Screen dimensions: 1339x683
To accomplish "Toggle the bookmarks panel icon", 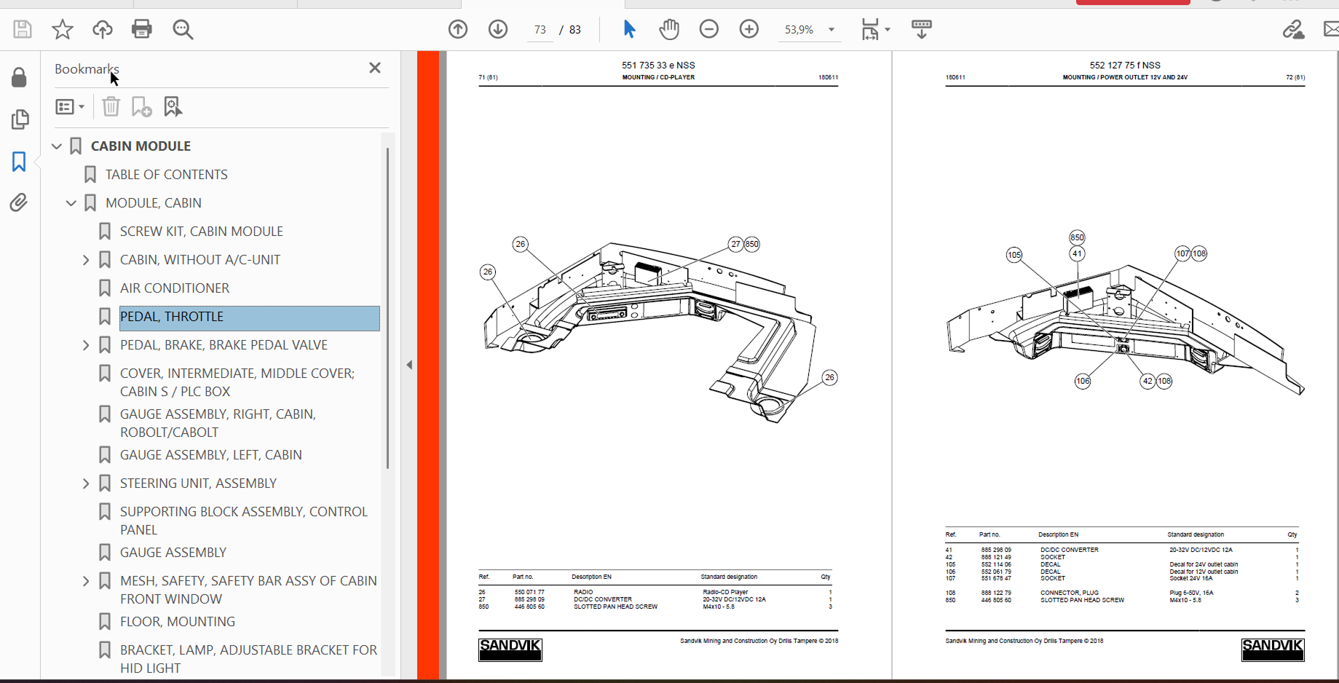I will pyautogui.click(x=19, y=161).
